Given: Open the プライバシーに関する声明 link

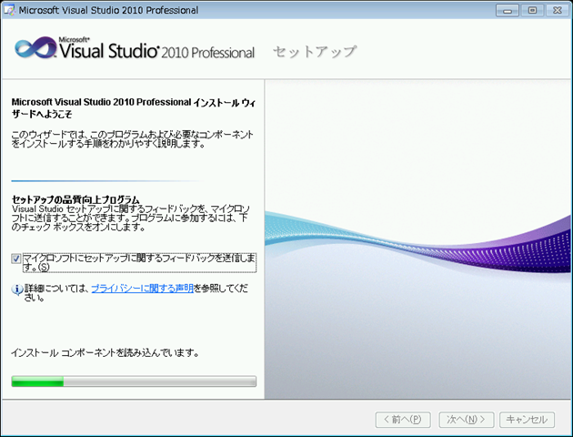Looking at the screenshot, I should point(142,288).
